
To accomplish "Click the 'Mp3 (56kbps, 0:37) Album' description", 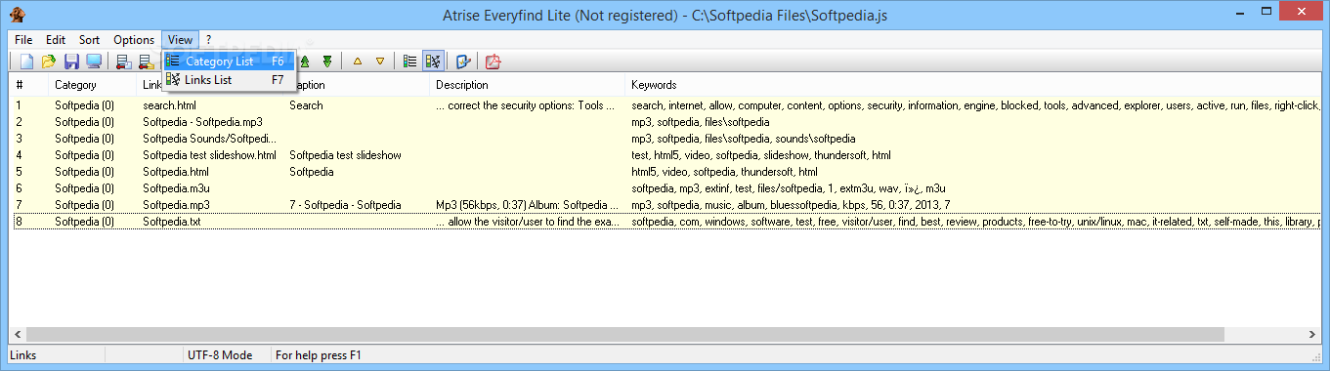I will point(528,205).
